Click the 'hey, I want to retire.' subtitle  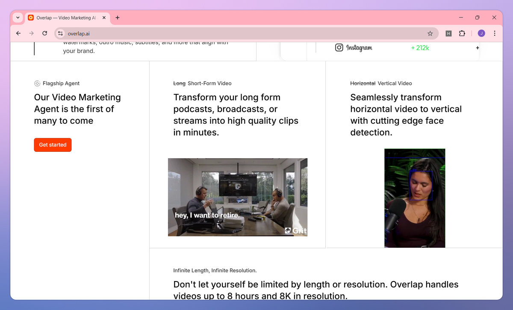point(207,215)
